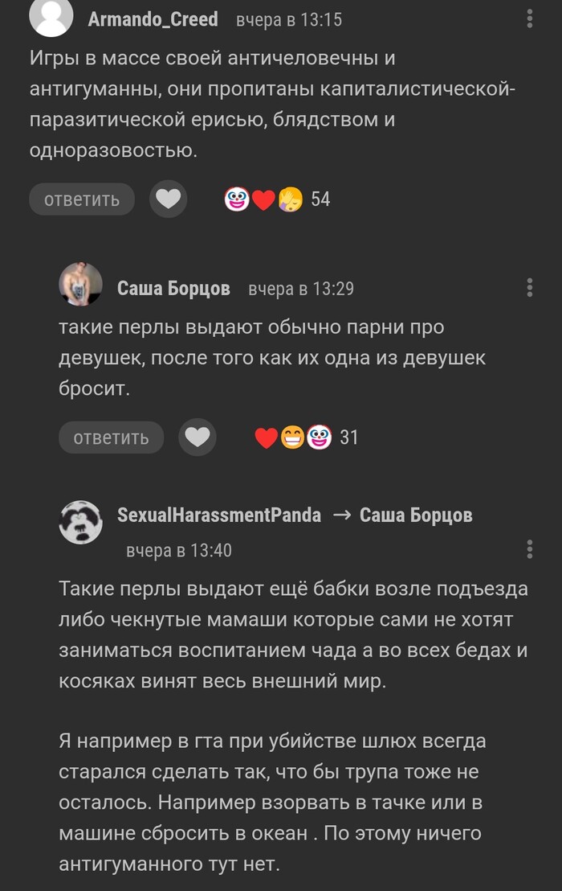This screenshot has width=562, height=891.
Task: Reply to Armando_Creed's comment
Action: pyautogui.click(x=82, y=199)
